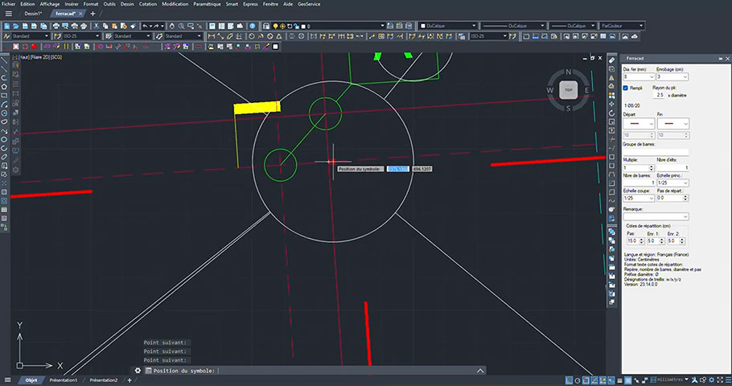Click the TOP face of view cube

pyautogui.click(x=568, y=89)
